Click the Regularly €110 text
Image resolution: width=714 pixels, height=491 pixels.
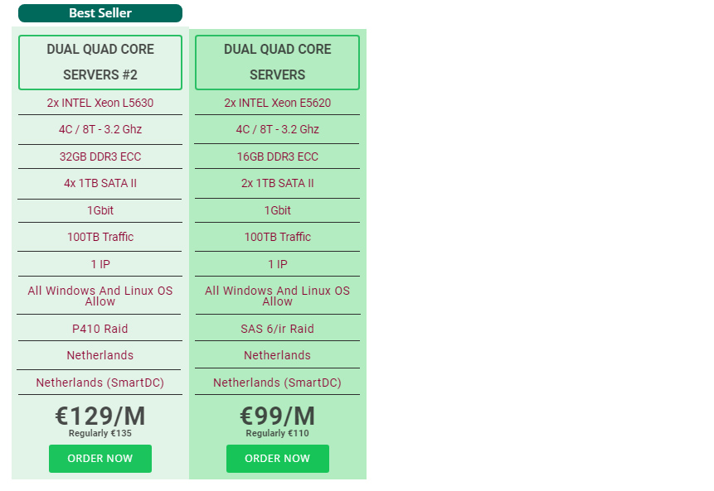(x=277, y=433)
